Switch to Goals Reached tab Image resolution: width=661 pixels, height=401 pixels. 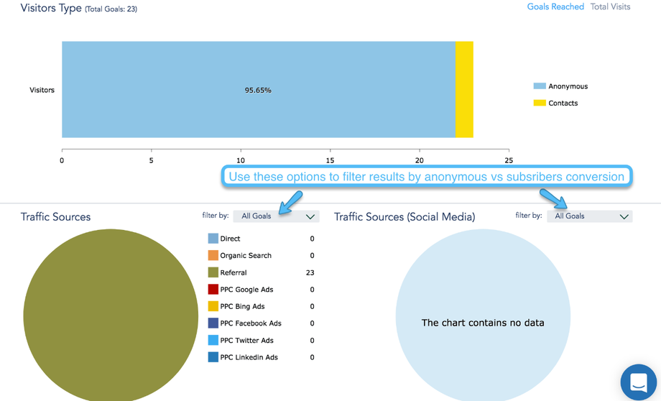(x=555, y=7)
